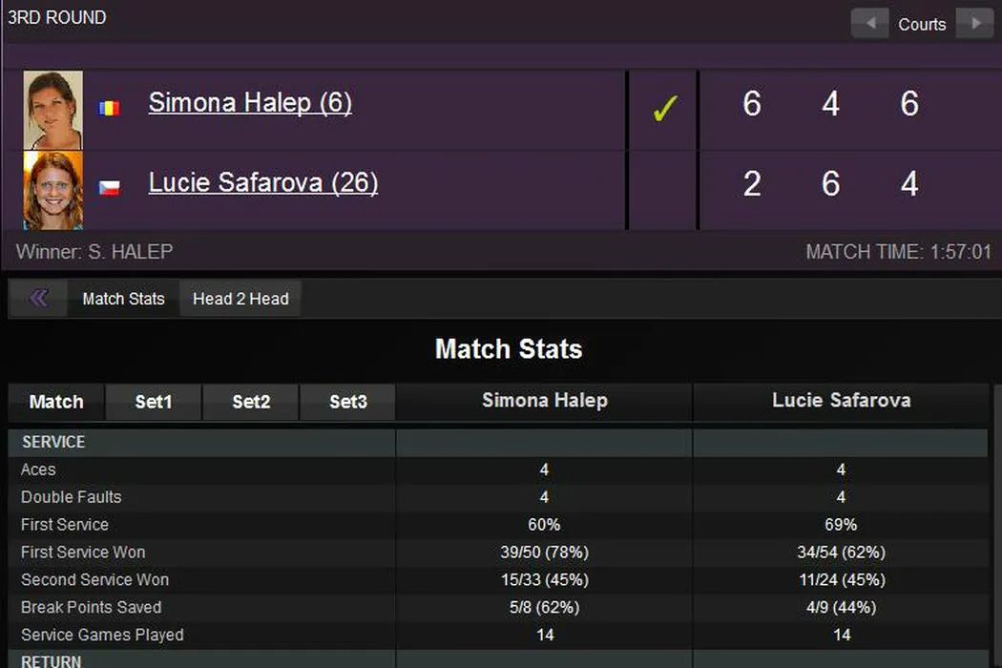The height and width of the screenshot is (668, 1002).
Task: Select the Match stats filter tab
Action: click(56, 402)
